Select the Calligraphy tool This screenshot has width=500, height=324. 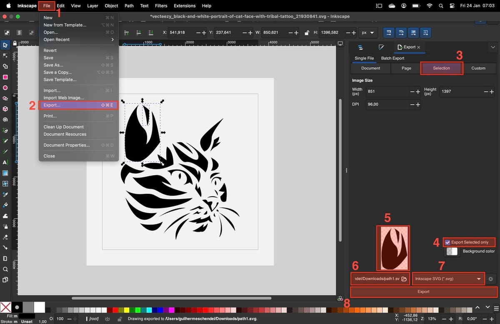point(5,152)
